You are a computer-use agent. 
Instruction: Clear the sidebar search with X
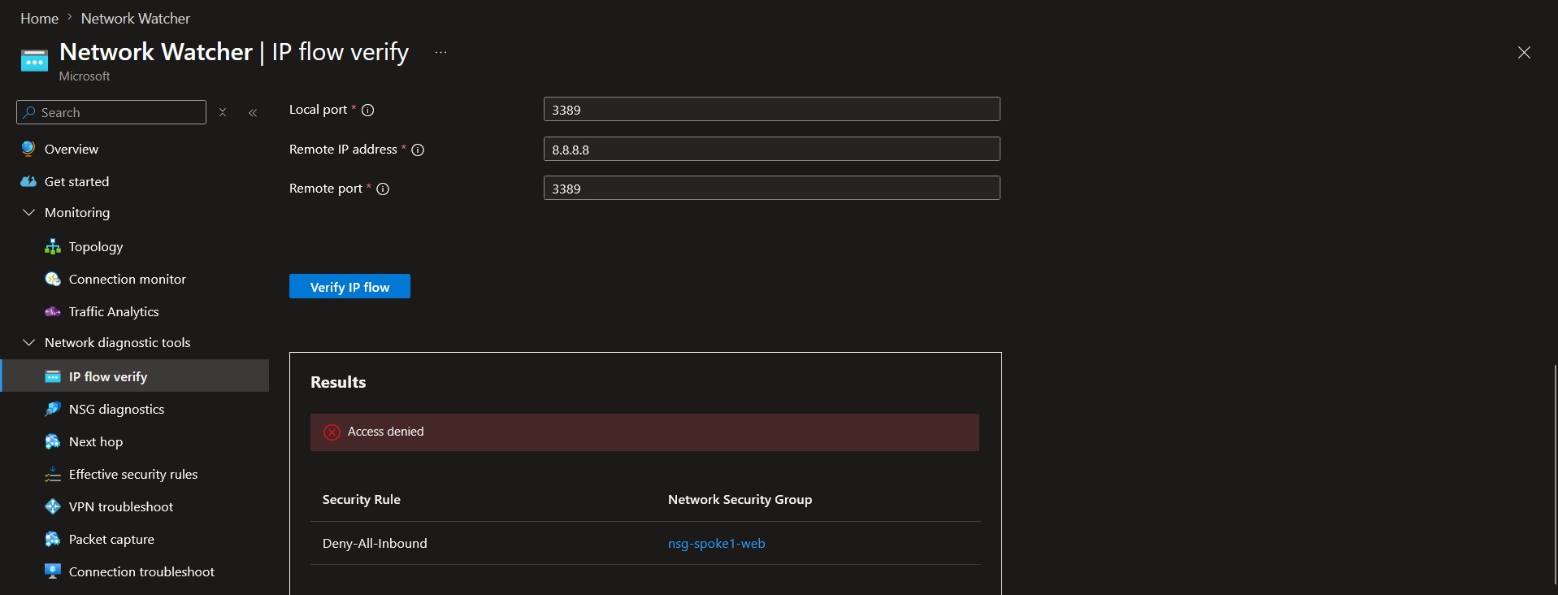click(223, 112)
